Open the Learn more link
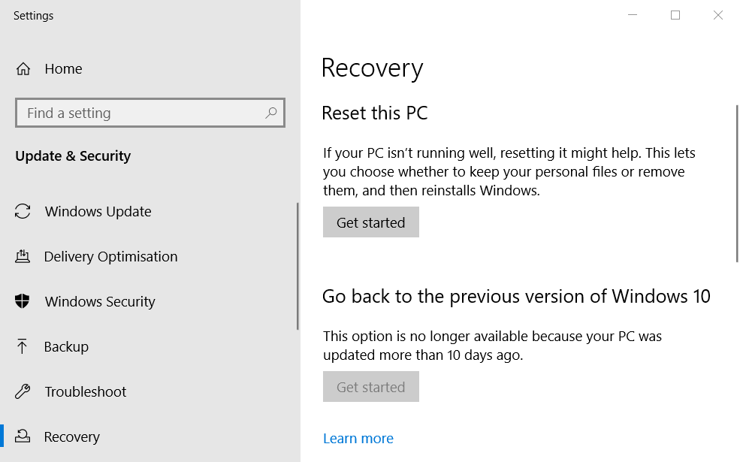 358,439
